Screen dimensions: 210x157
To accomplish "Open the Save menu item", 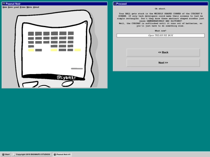I will (x=10, y=7).
